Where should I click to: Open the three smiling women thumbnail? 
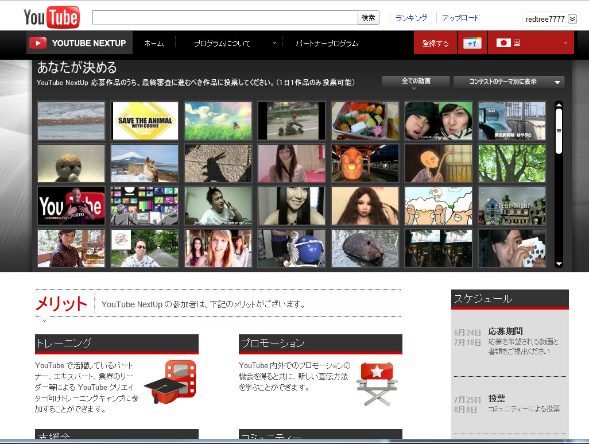tap(218, 249)
